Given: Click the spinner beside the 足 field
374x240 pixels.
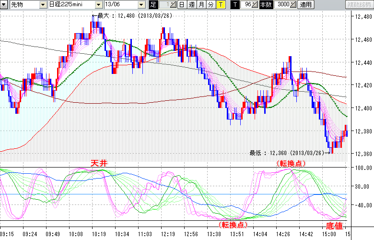Looking at the screenshot, I should pyautogui.click(x=174, y=5).
